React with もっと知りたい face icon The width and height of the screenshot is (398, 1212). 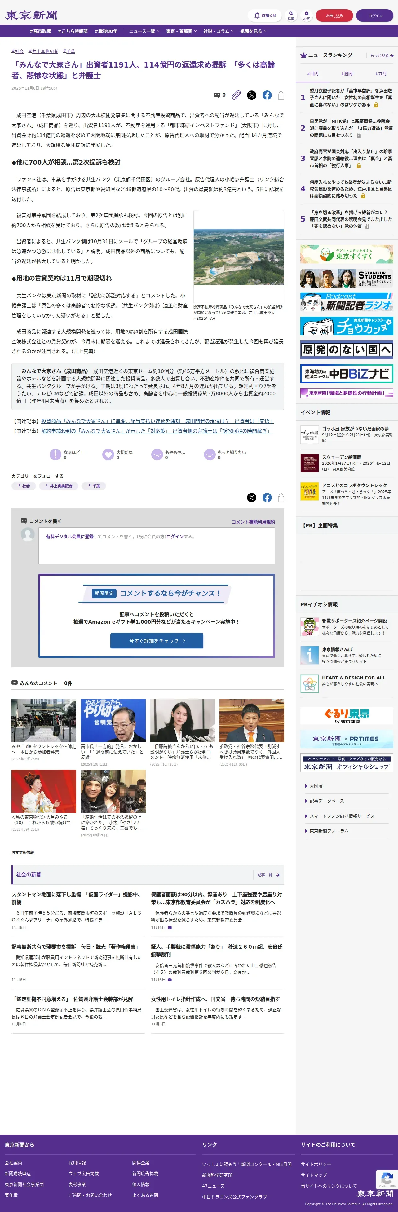[x=210, y=454]
